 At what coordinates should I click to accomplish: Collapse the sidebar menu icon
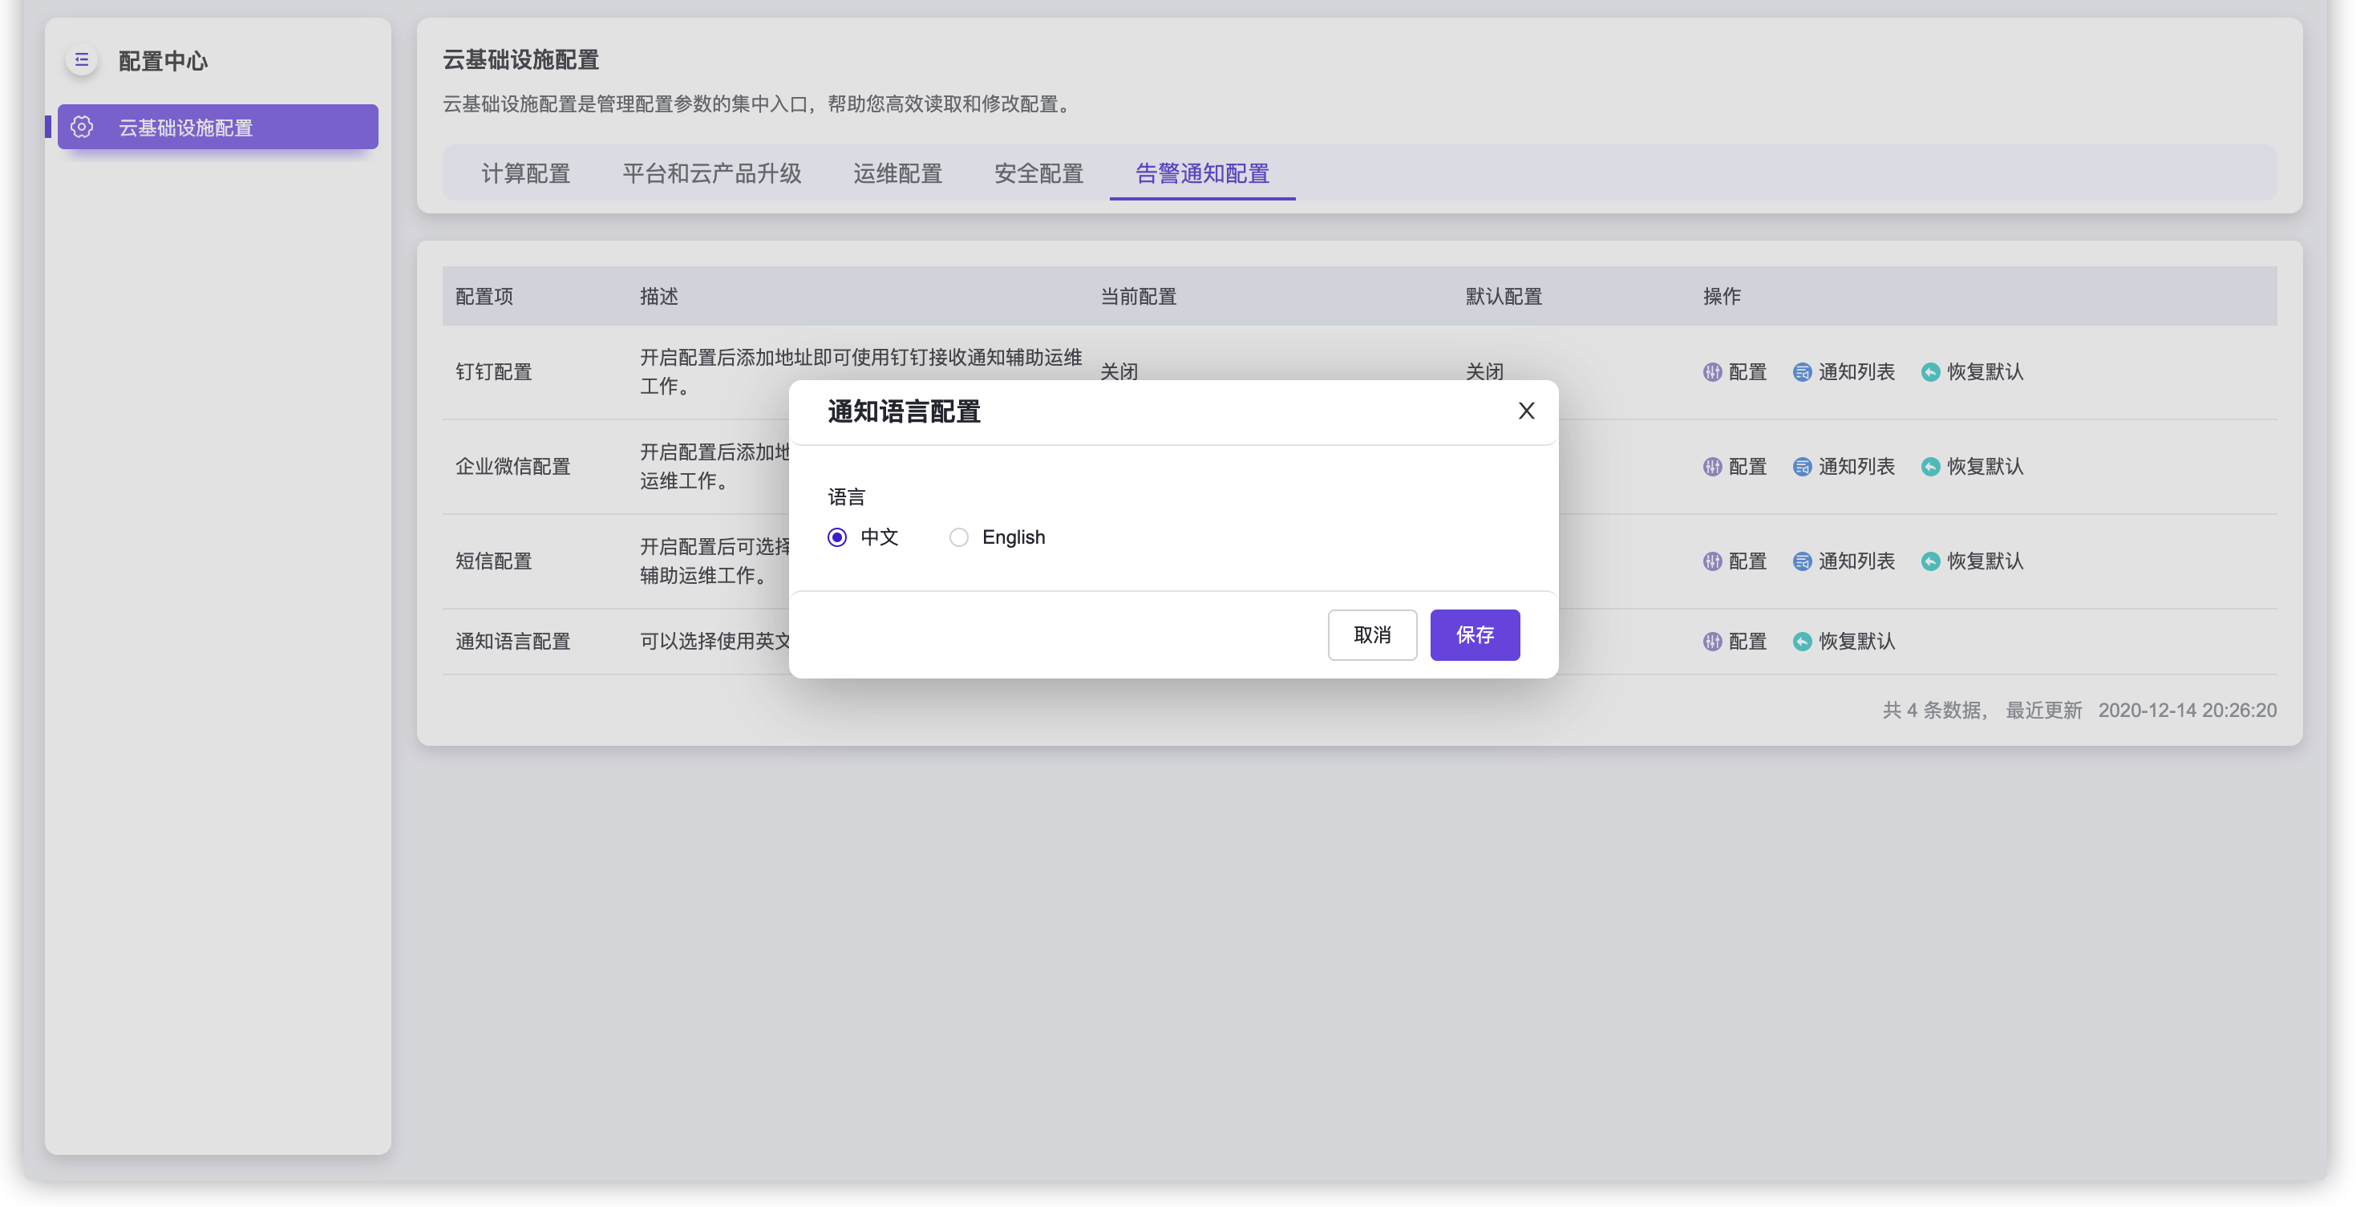[x=82, y=60]
